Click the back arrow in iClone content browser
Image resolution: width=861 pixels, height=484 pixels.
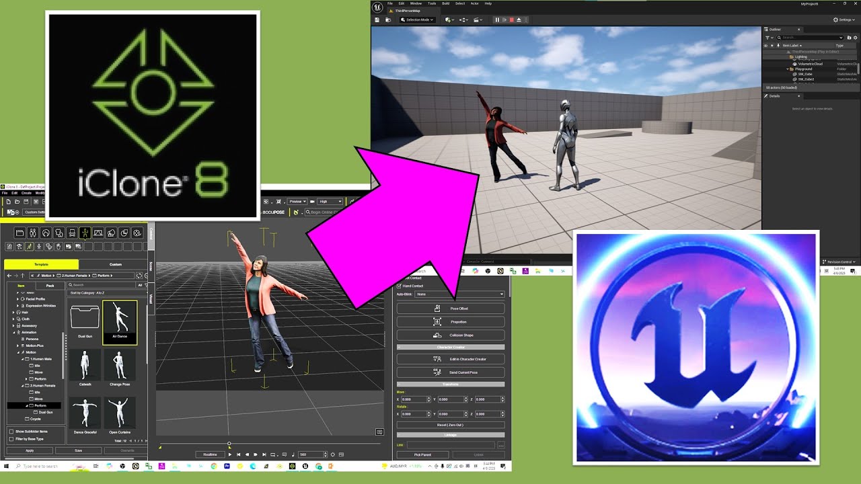coord(9,276)
